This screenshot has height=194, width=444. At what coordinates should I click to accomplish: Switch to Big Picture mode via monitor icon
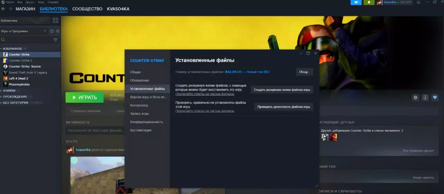pyautogui.click(x=418, y=2)
